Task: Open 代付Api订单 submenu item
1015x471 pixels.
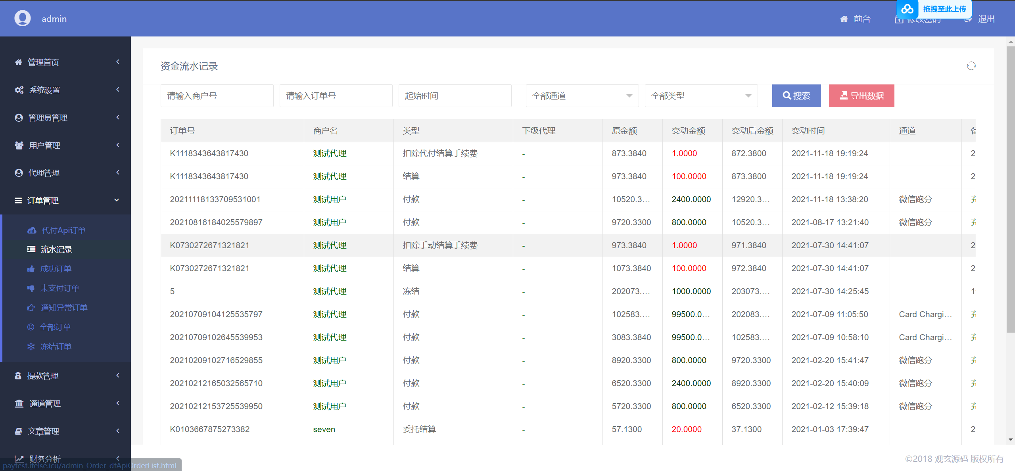Action: (63, 230)
